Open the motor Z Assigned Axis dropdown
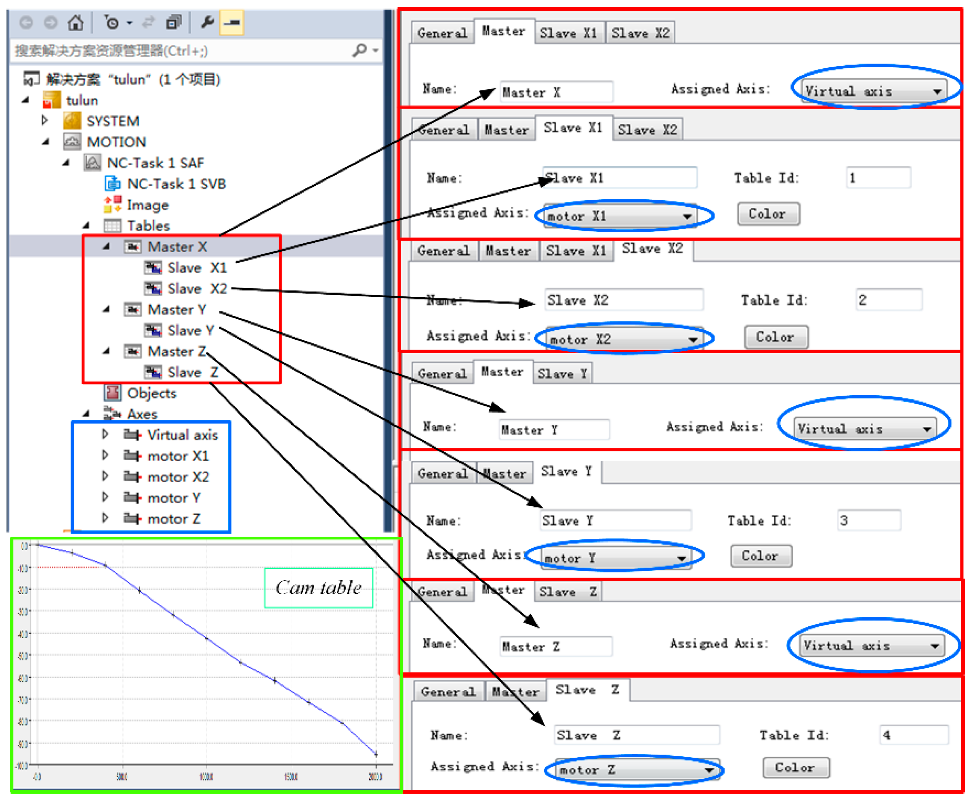973x805 pixels. [708, 770]
